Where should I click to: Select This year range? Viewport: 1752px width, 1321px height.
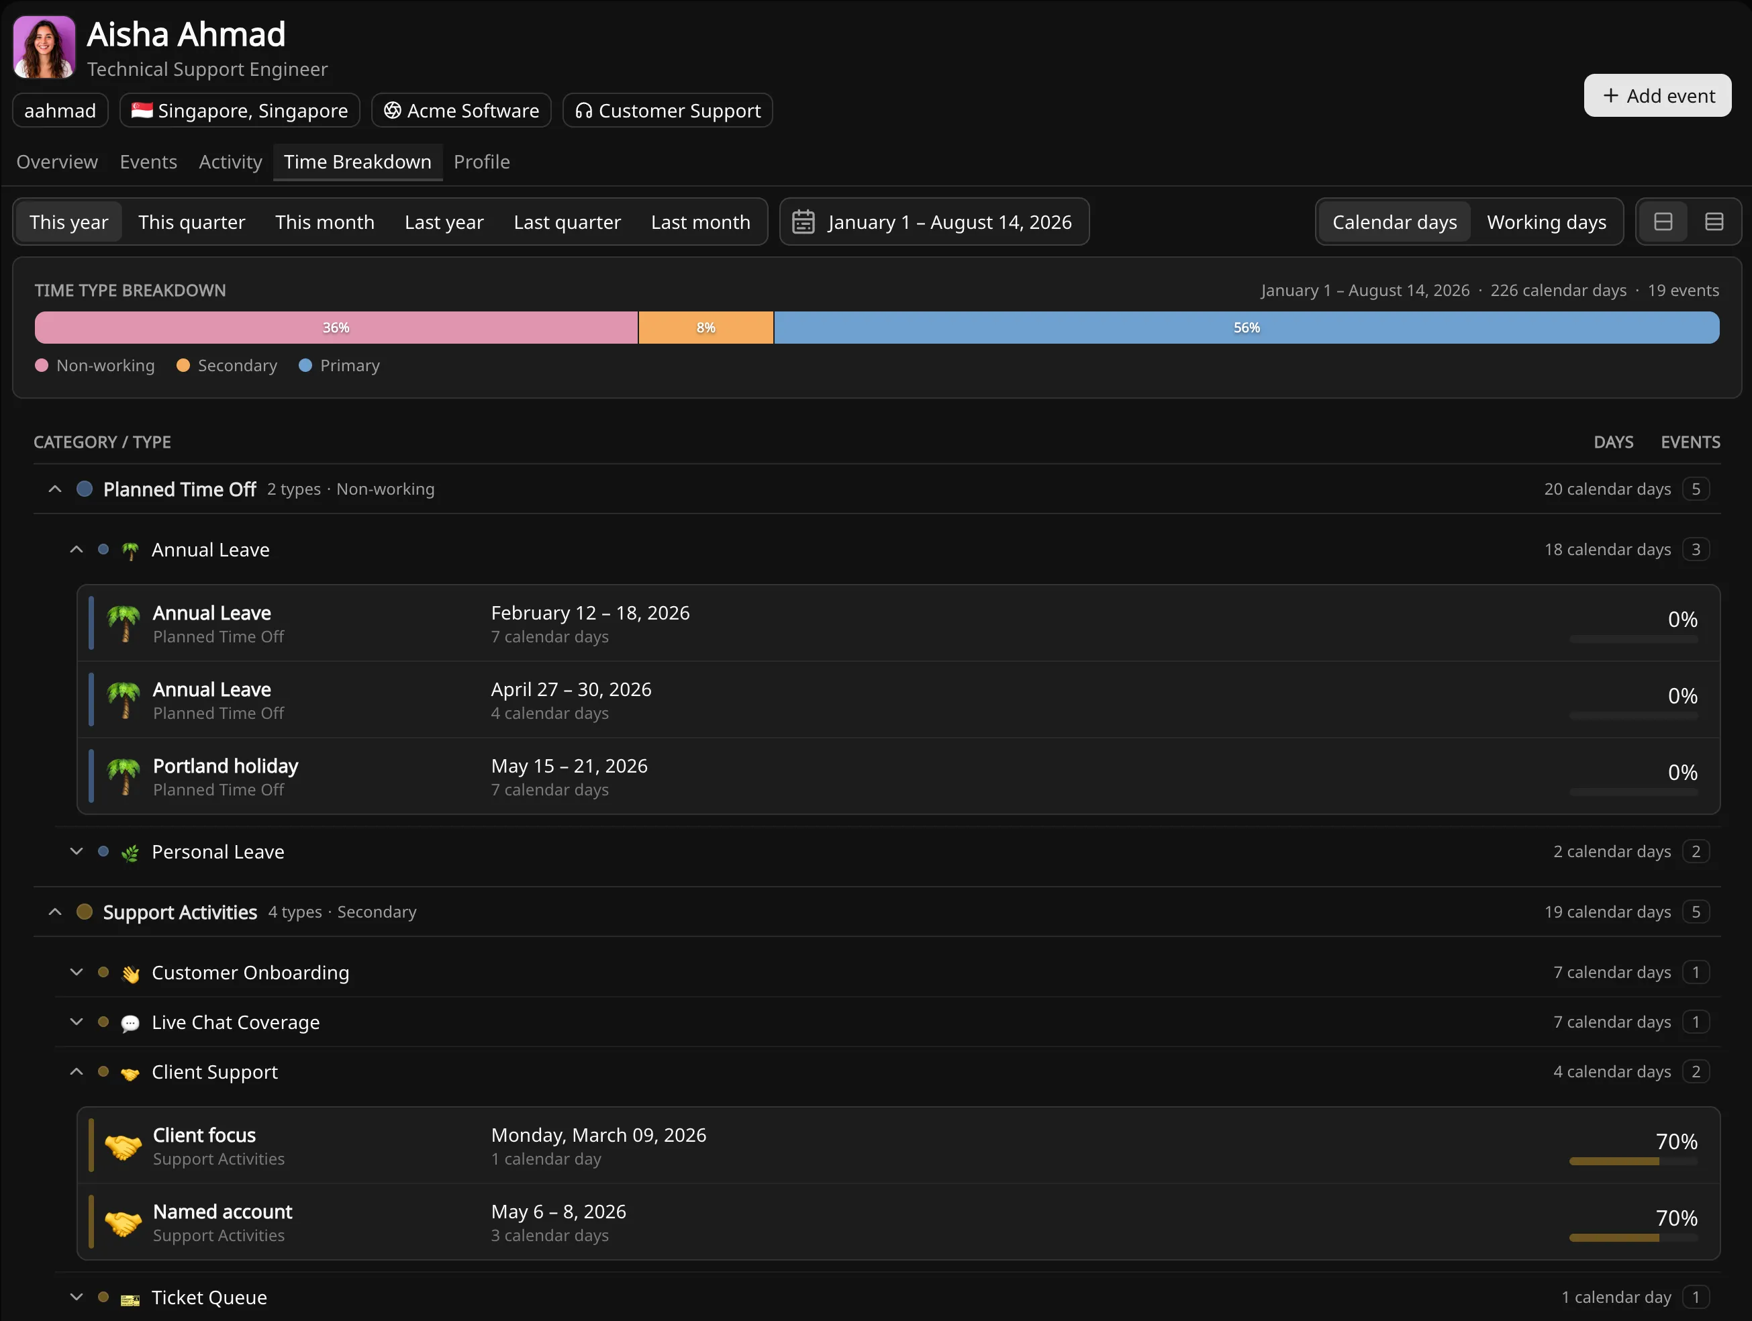click(69, 222)
